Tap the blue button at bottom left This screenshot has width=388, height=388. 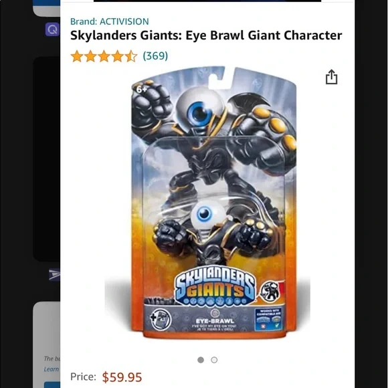point(52,385)
